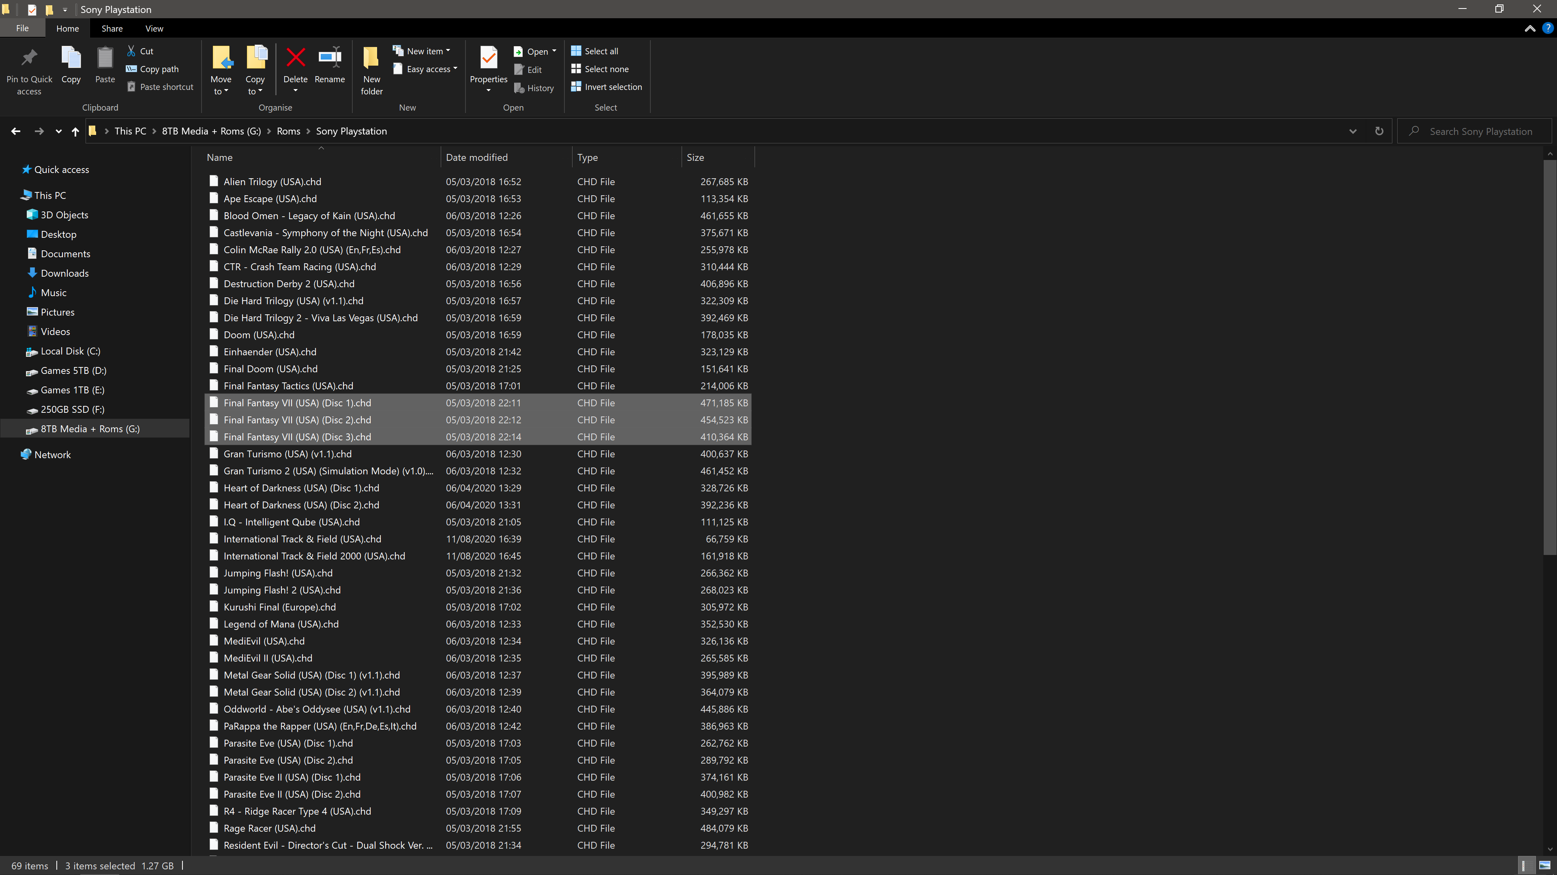
Task: Go forward with the right arrow
Action: coord(39,131)
